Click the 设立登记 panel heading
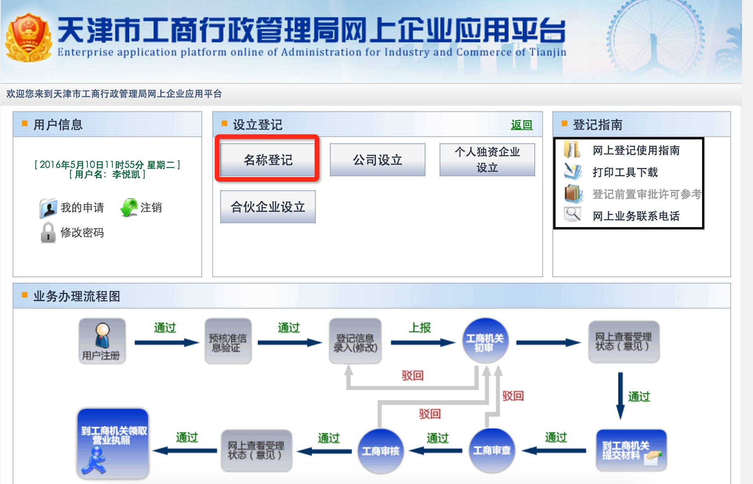 point(257,125)
